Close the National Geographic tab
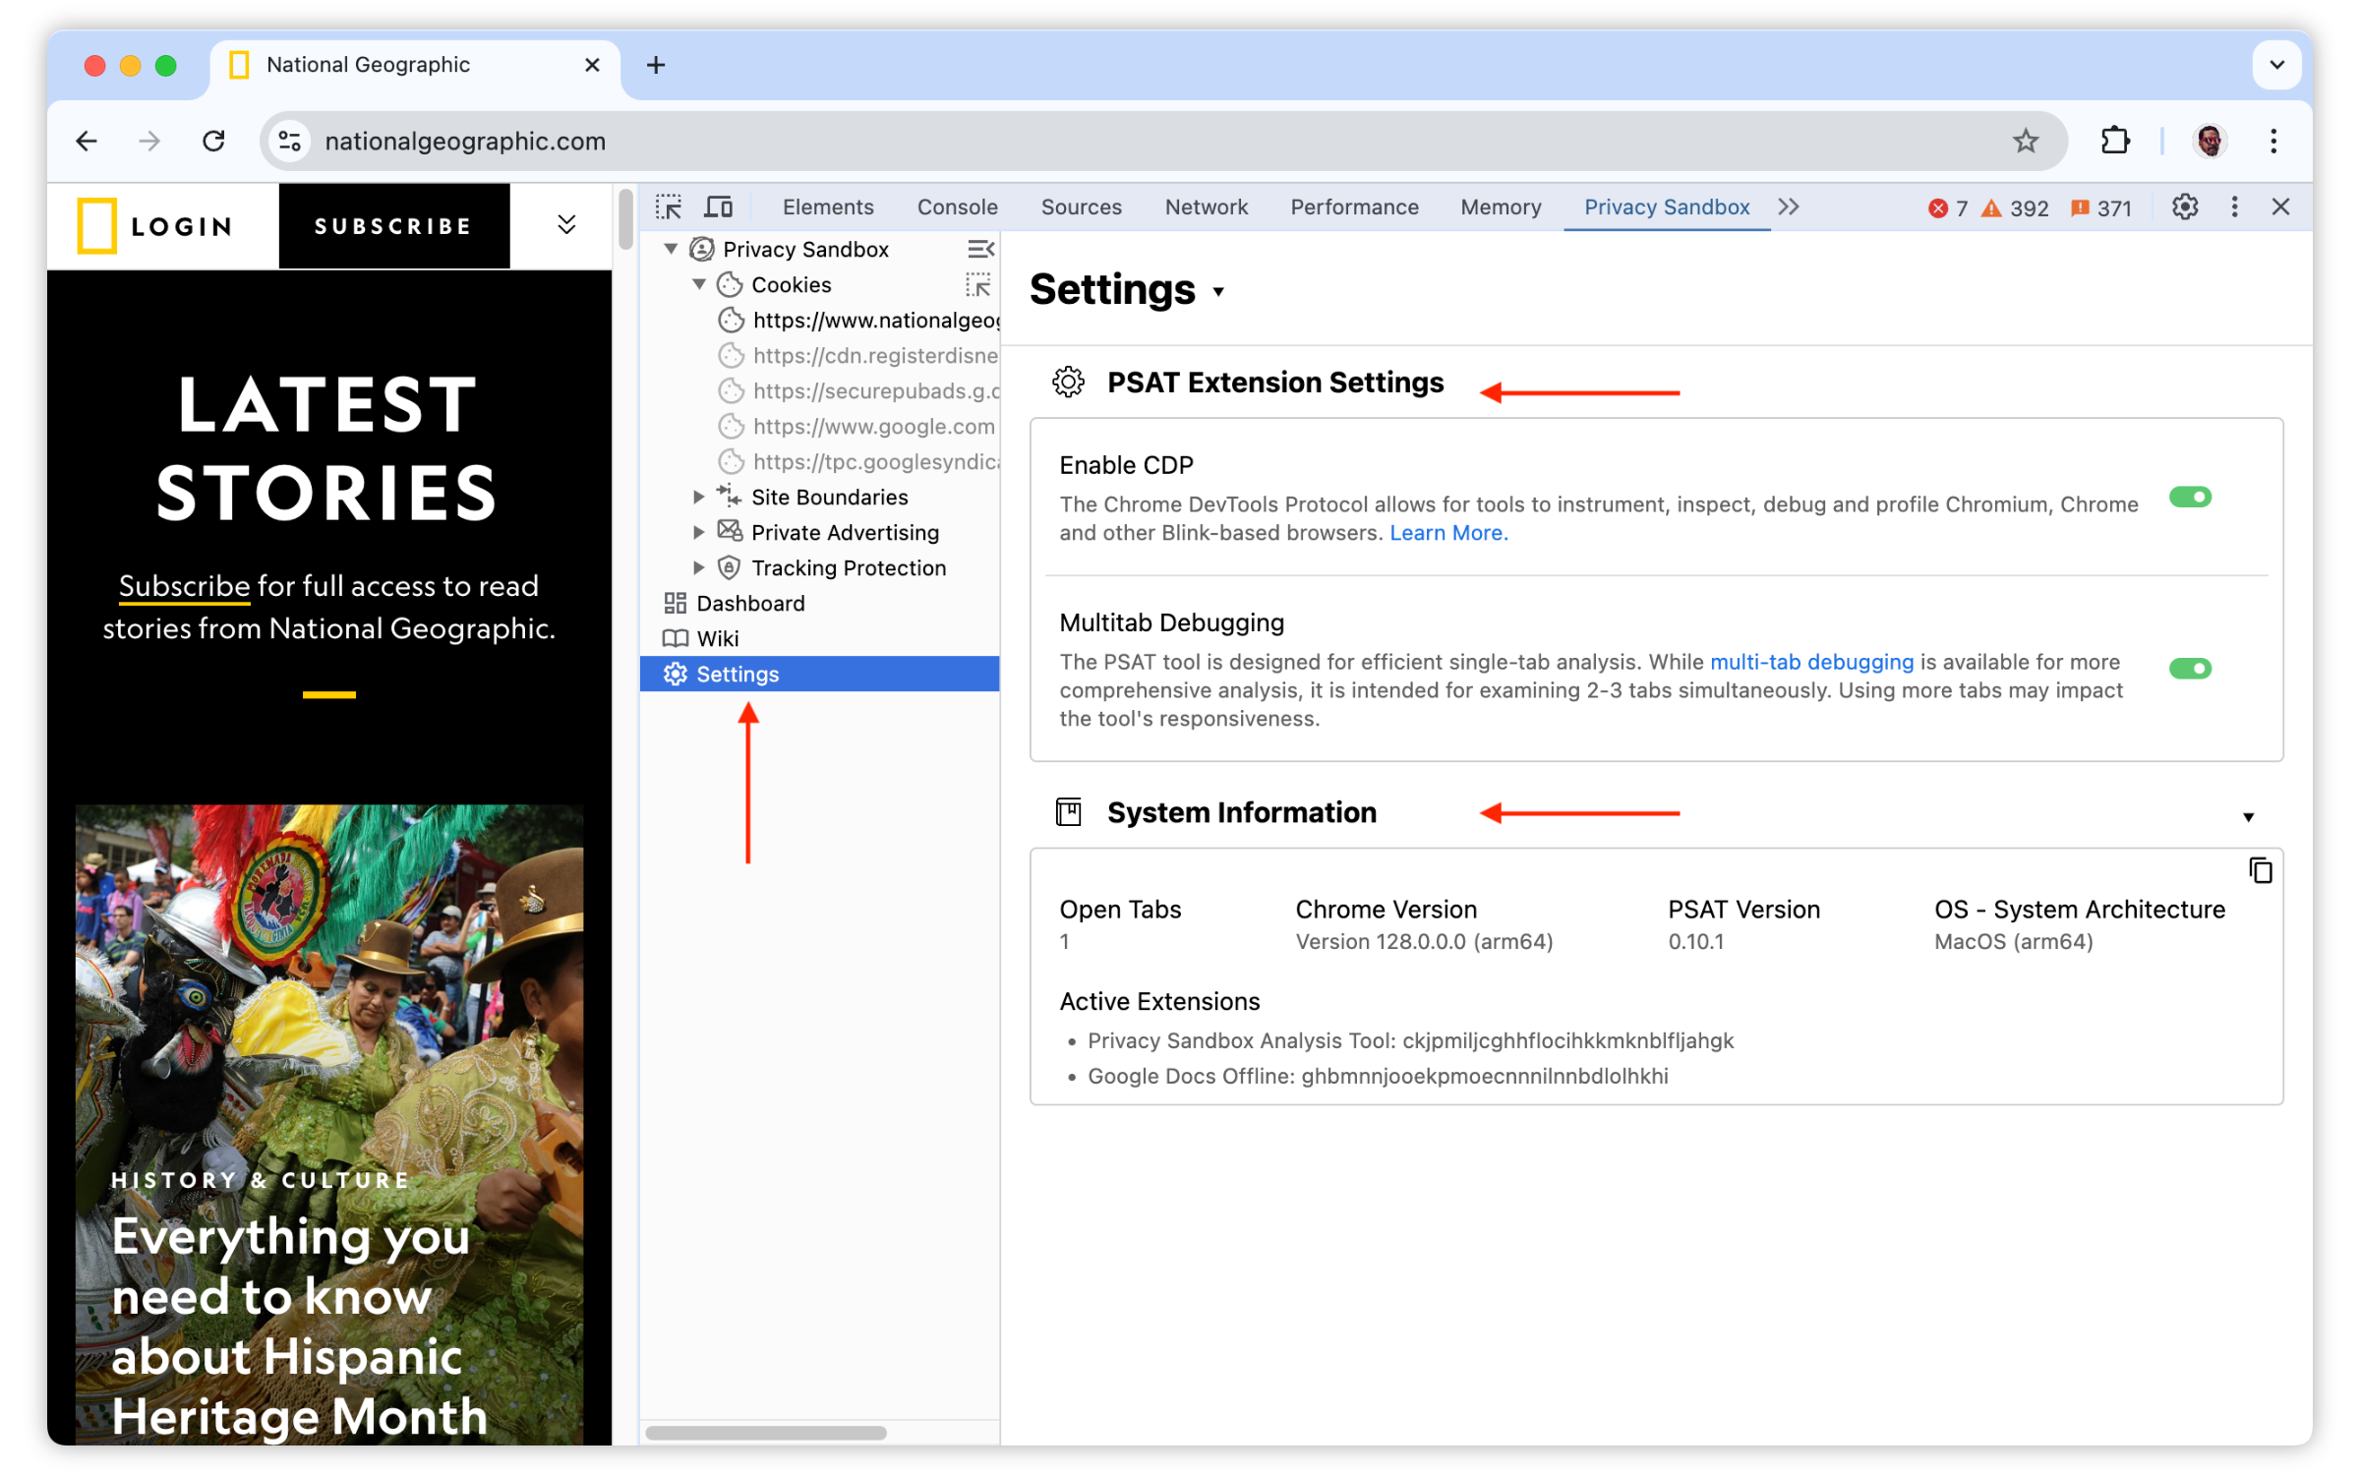The height and width of the screenshot is (1475, 2360). pyautogui.click(x=592, y=65)
